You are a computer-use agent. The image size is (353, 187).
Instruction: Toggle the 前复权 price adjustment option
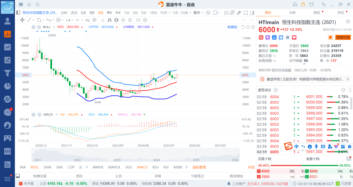pos(232,27)
